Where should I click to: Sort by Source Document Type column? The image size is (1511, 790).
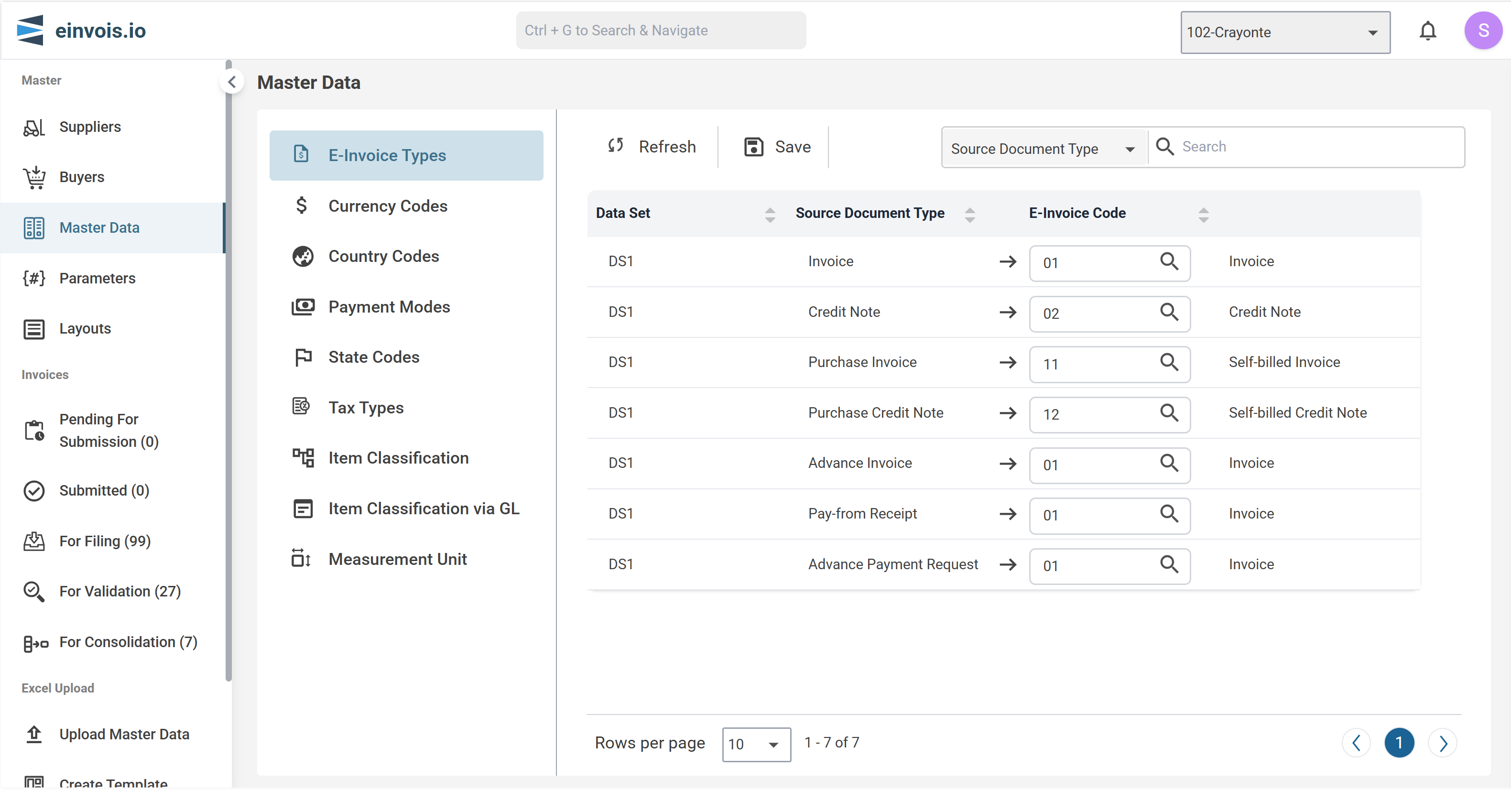click(969, 215)
